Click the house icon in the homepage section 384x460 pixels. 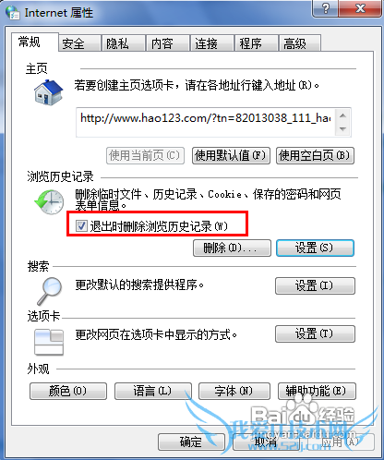click(x=49, y=92)
